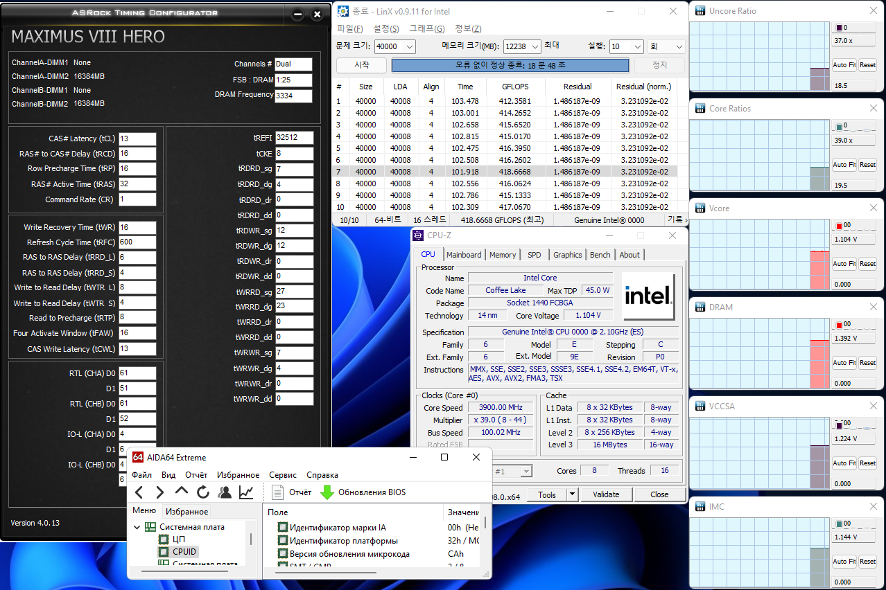886x590 pixels.
Task: Open the LinX problem size dropdown
Action: tap(408, 46)
